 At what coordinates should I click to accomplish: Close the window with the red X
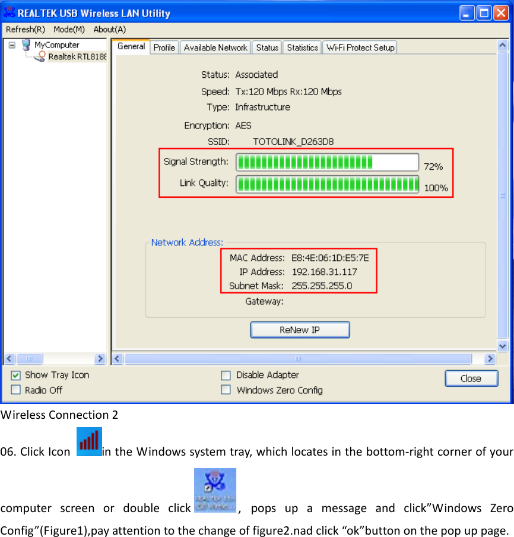point(501,13)
